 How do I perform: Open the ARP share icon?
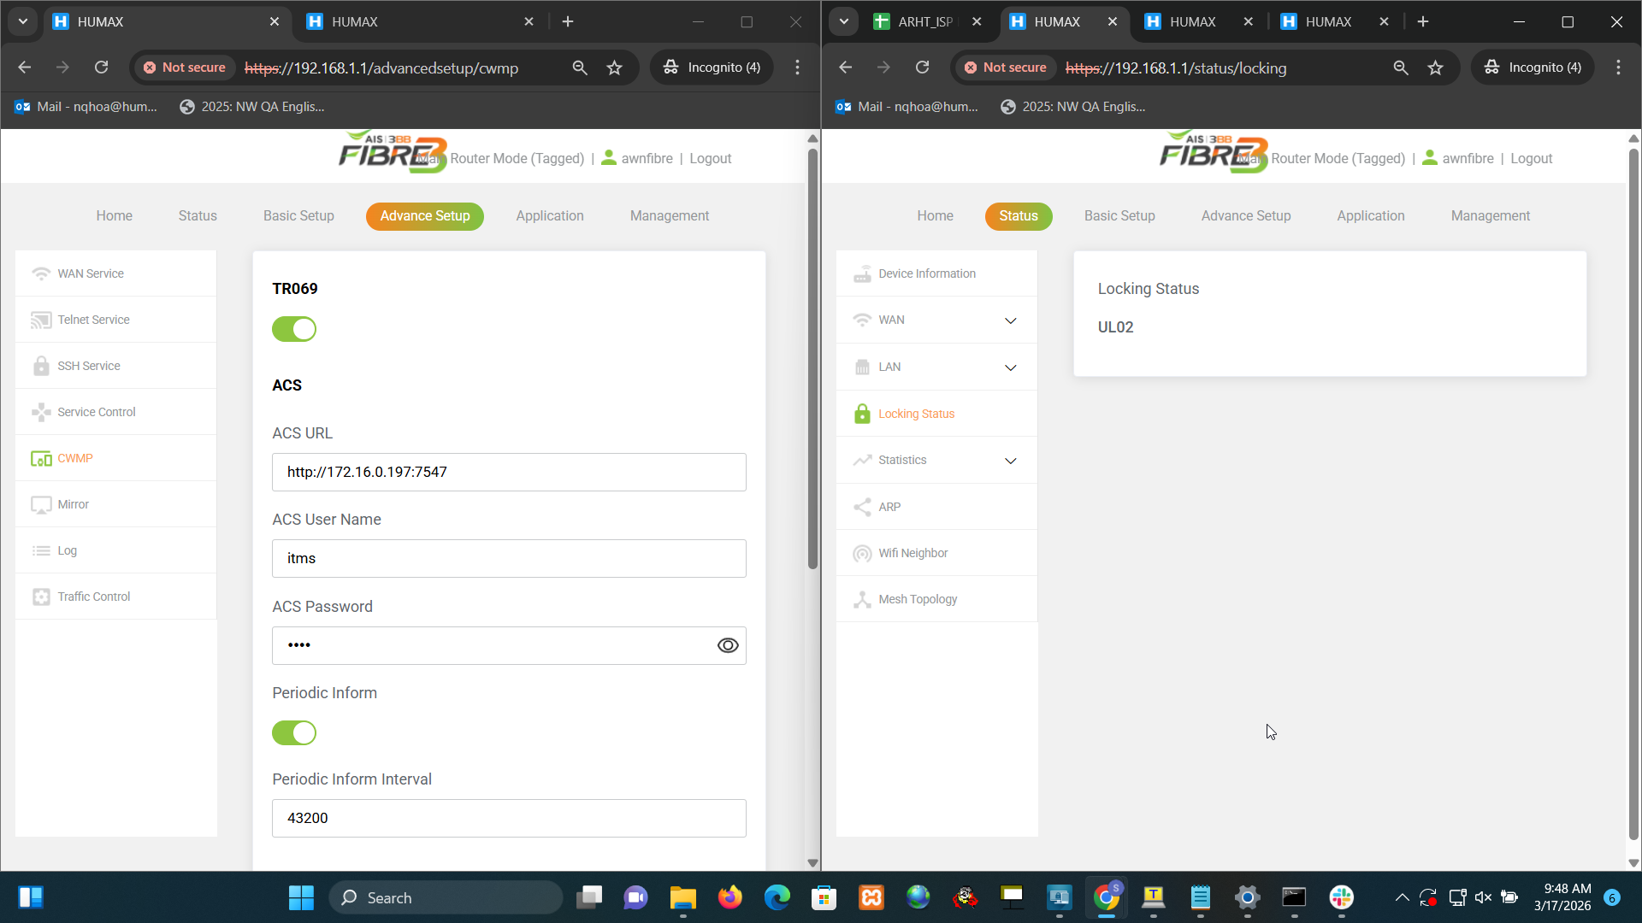point(862,507)
